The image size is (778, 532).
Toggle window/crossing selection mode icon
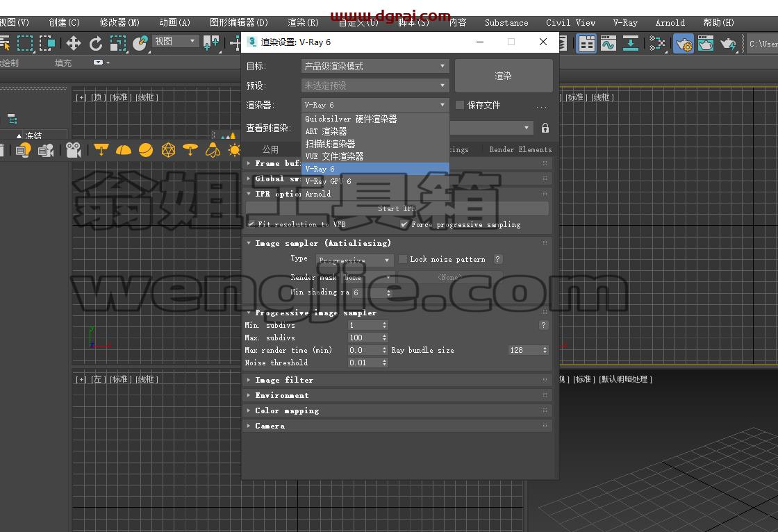(47, 44)
